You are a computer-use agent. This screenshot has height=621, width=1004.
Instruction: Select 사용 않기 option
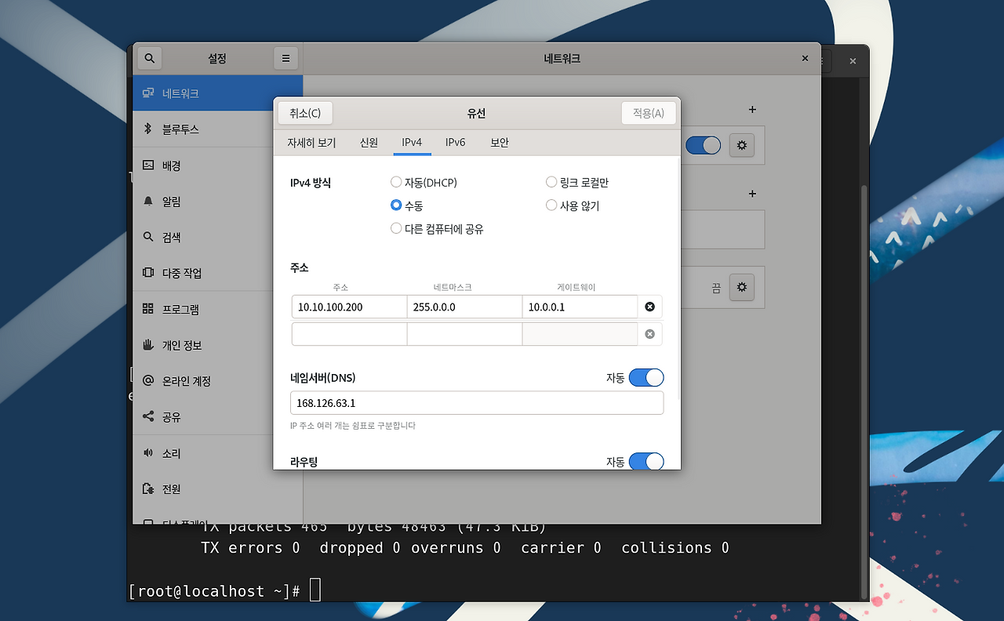click(x=573, y=205)
